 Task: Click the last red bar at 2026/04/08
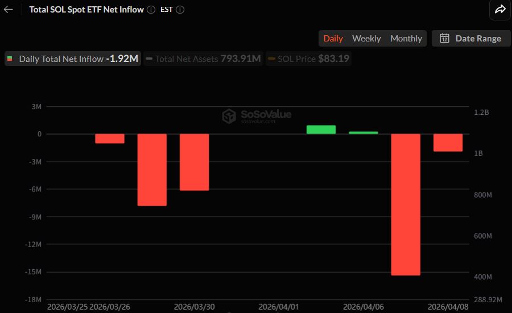pos(448,143)
